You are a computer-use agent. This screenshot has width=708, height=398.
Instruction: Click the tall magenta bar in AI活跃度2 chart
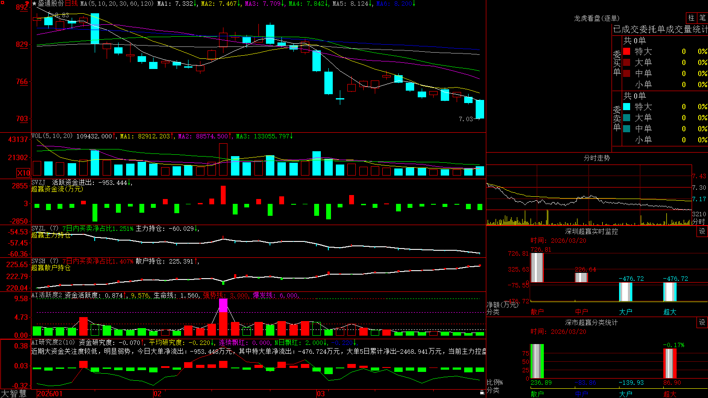[223, 306]
